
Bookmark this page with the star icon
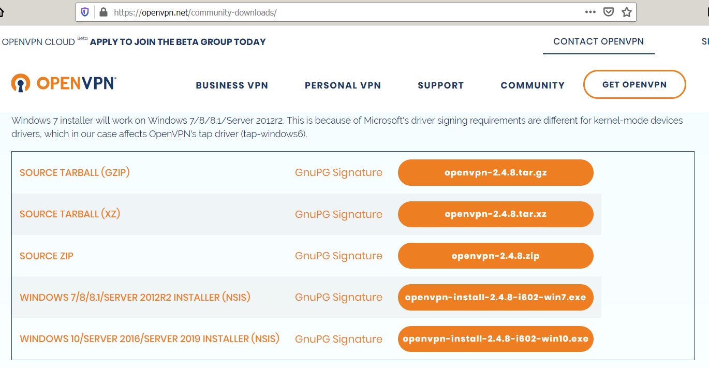tap(627, 12)
